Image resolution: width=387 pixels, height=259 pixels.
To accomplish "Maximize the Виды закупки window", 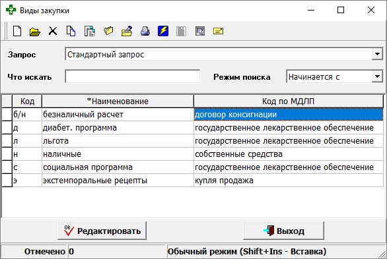I will click(341, 10).
